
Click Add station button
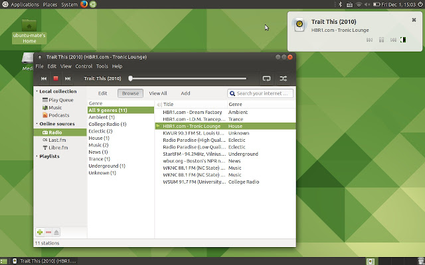tap(185, 93)
